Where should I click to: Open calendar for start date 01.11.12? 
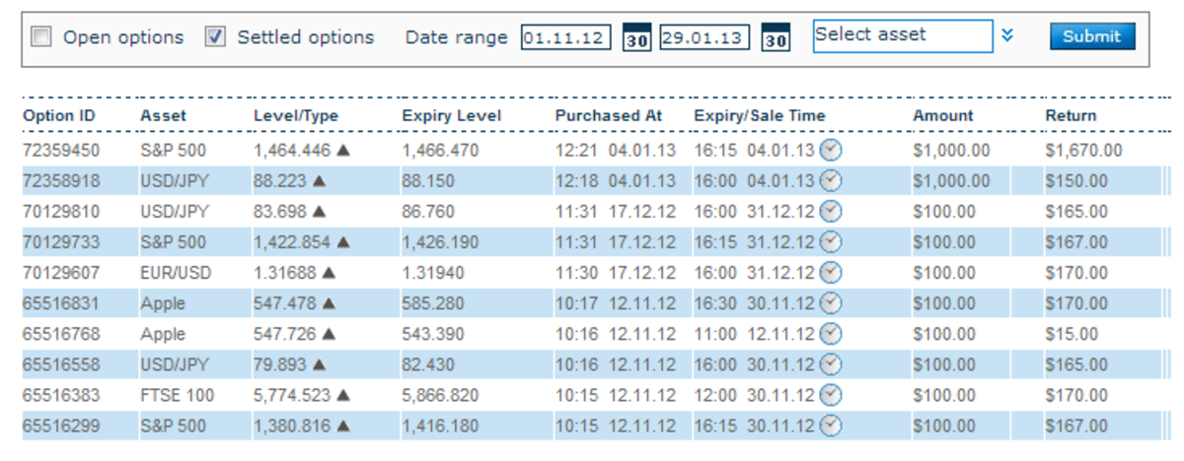tap(636, 39)
